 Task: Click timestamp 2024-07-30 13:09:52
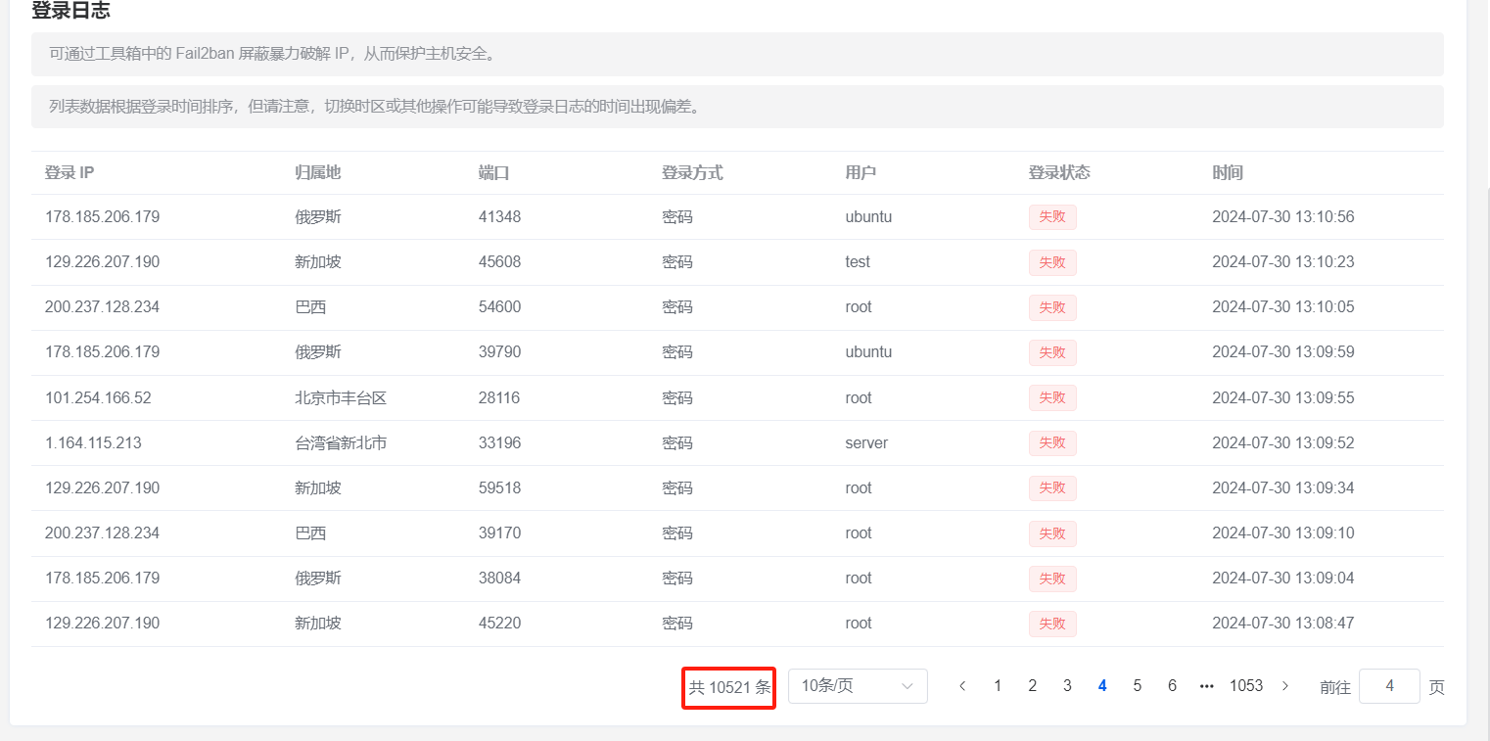click(x=1282, y=443)
